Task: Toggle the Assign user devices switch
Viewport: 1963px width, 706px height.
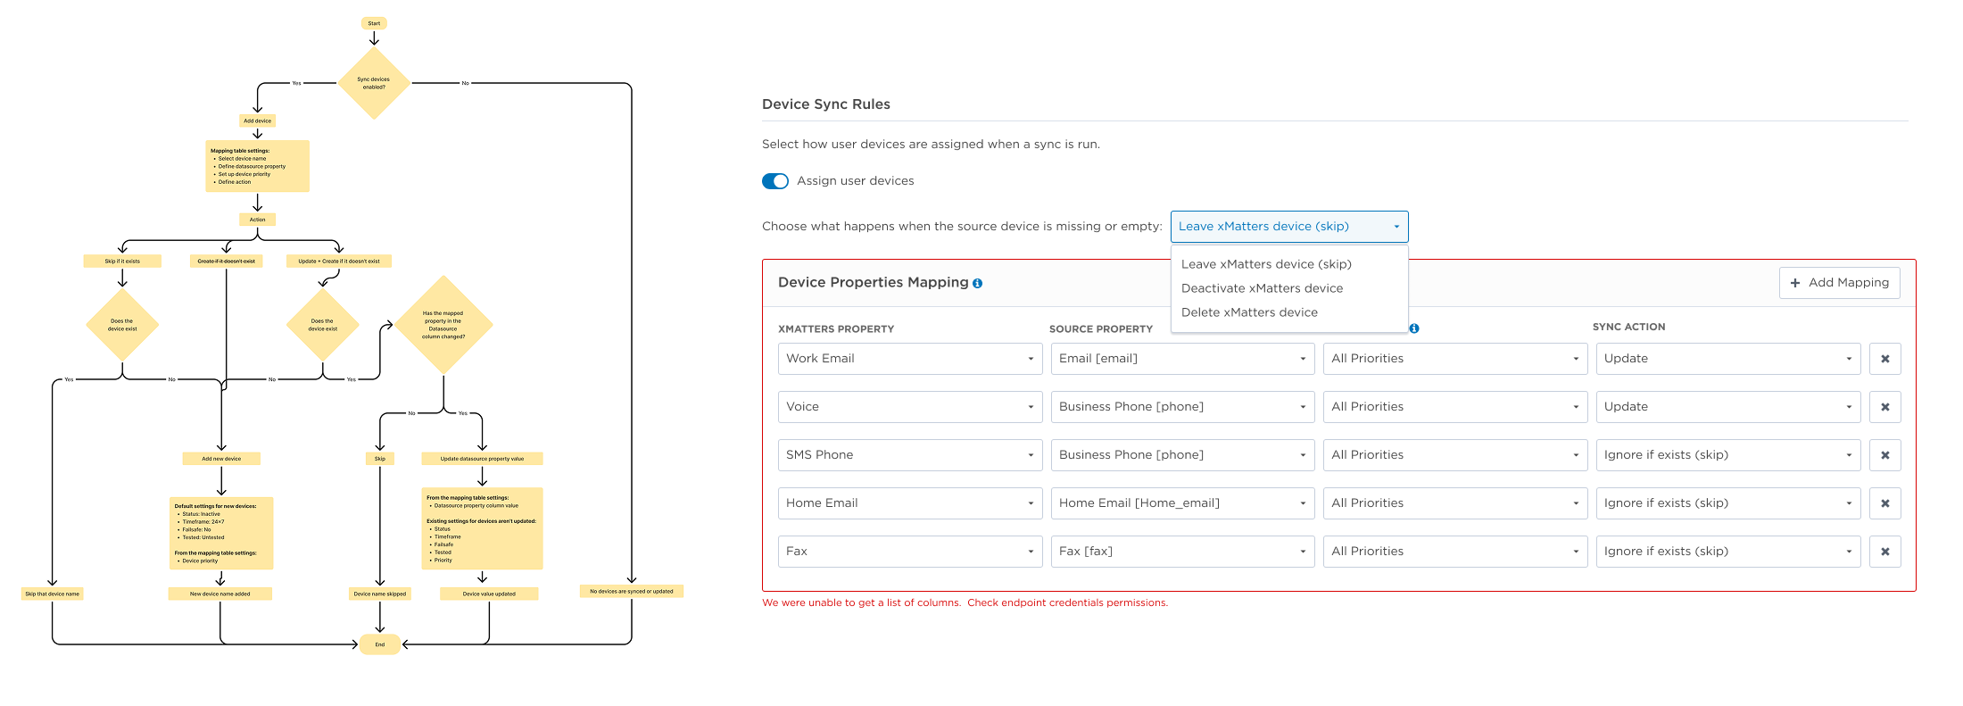Action: (x=775, y=181)
